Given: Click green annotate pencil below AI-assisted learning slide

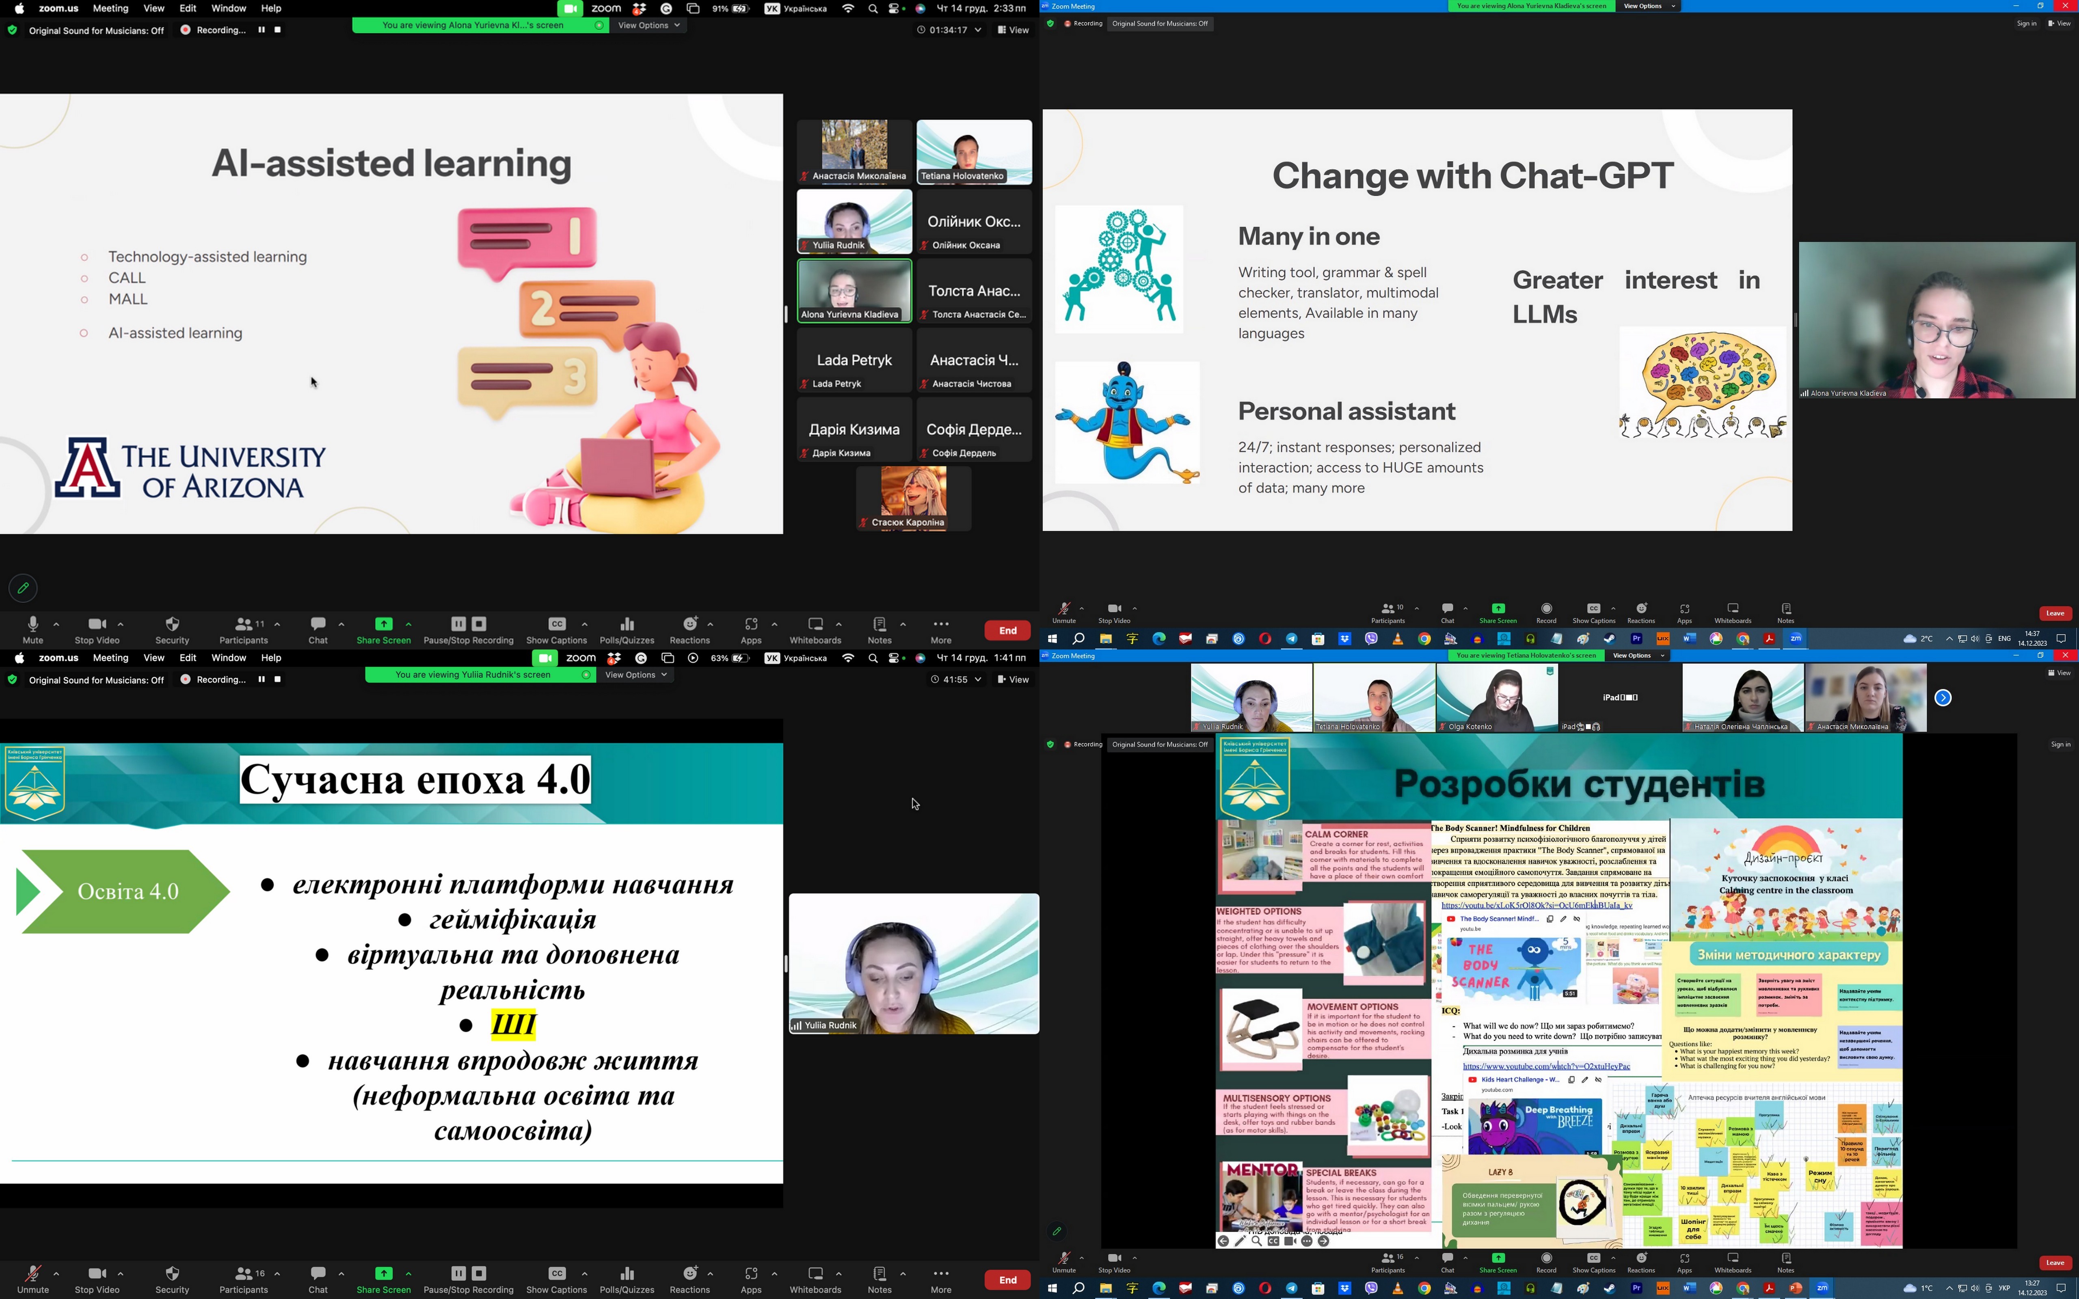Looking at the screenshot, I should click(23, 589).
